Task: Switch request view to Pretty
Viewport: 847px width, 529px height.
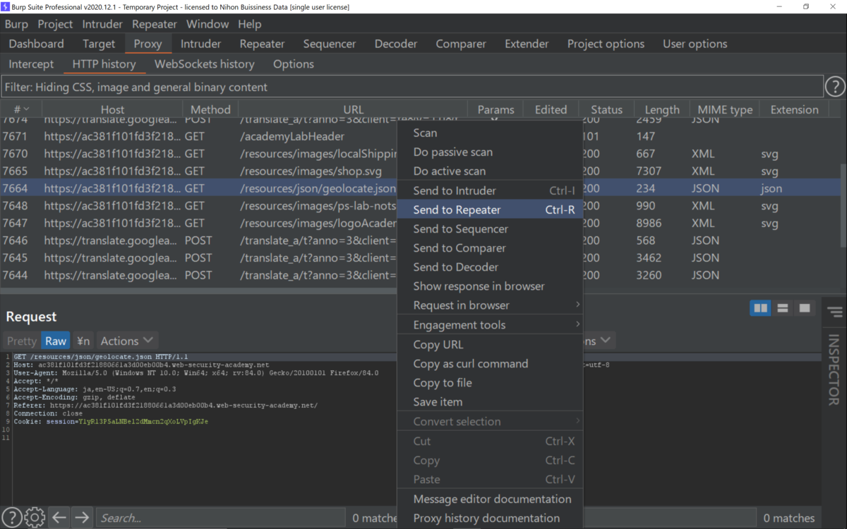Action: [x=22, y=341]
